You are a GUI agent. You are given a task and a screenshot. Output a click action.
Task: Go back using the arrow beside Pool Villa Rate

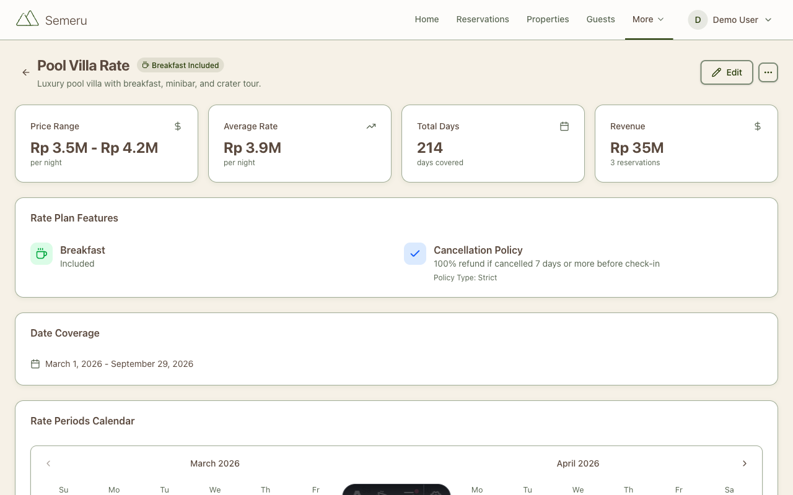pos(26,72)
